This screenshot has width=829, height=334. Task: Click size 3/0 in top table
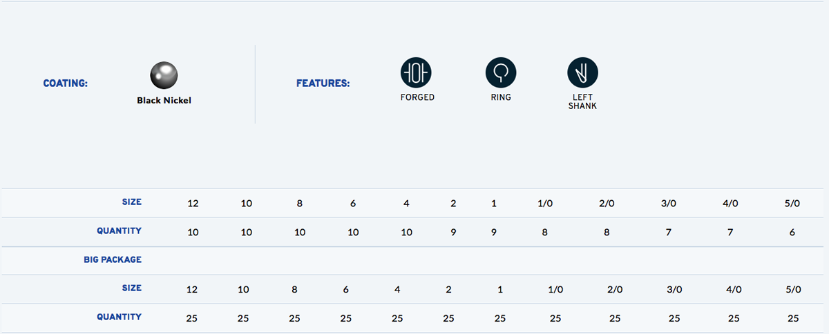(x=668, y=204)
